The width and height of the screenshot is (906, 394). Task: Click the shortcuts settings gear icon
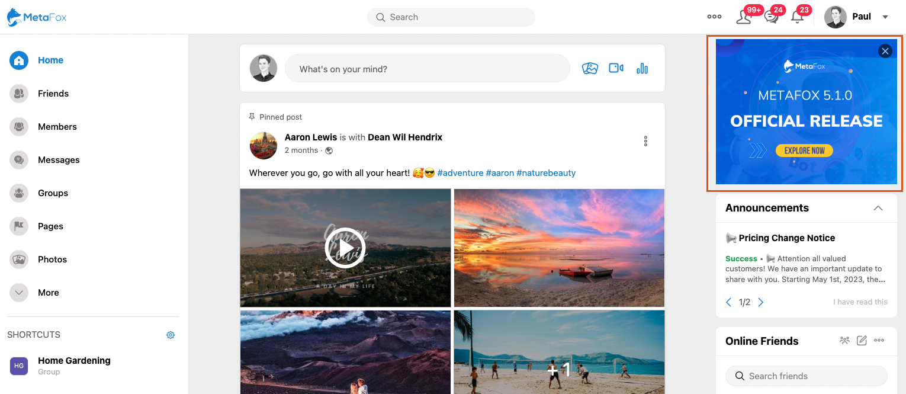pyautogui.click(x=171, y=335)
